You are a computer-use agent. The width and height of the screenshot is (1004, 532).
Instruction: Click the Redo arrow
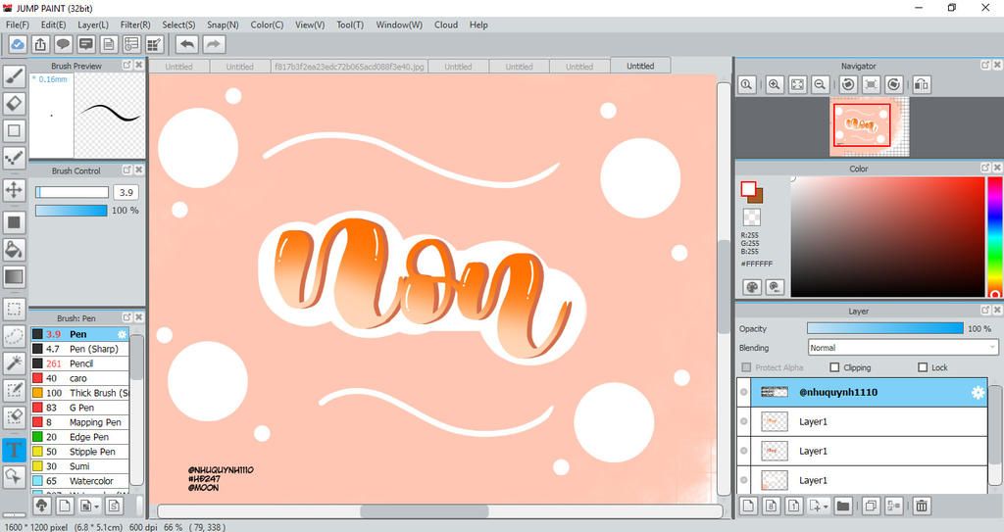coord(214,44)
